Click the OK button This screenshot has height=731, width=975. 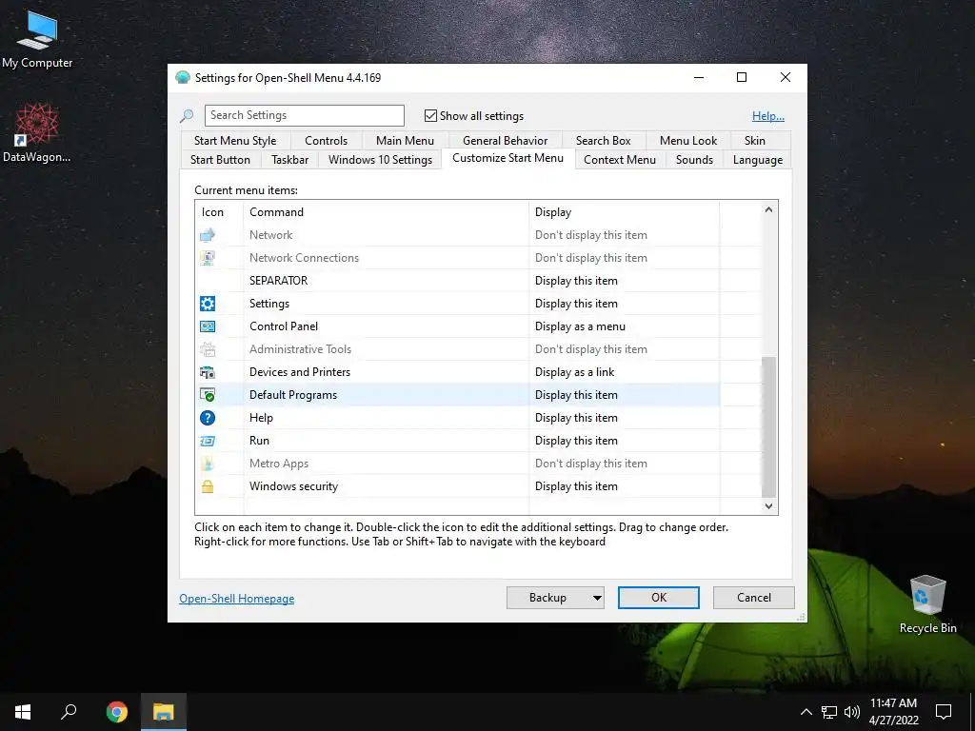point(659,598)
